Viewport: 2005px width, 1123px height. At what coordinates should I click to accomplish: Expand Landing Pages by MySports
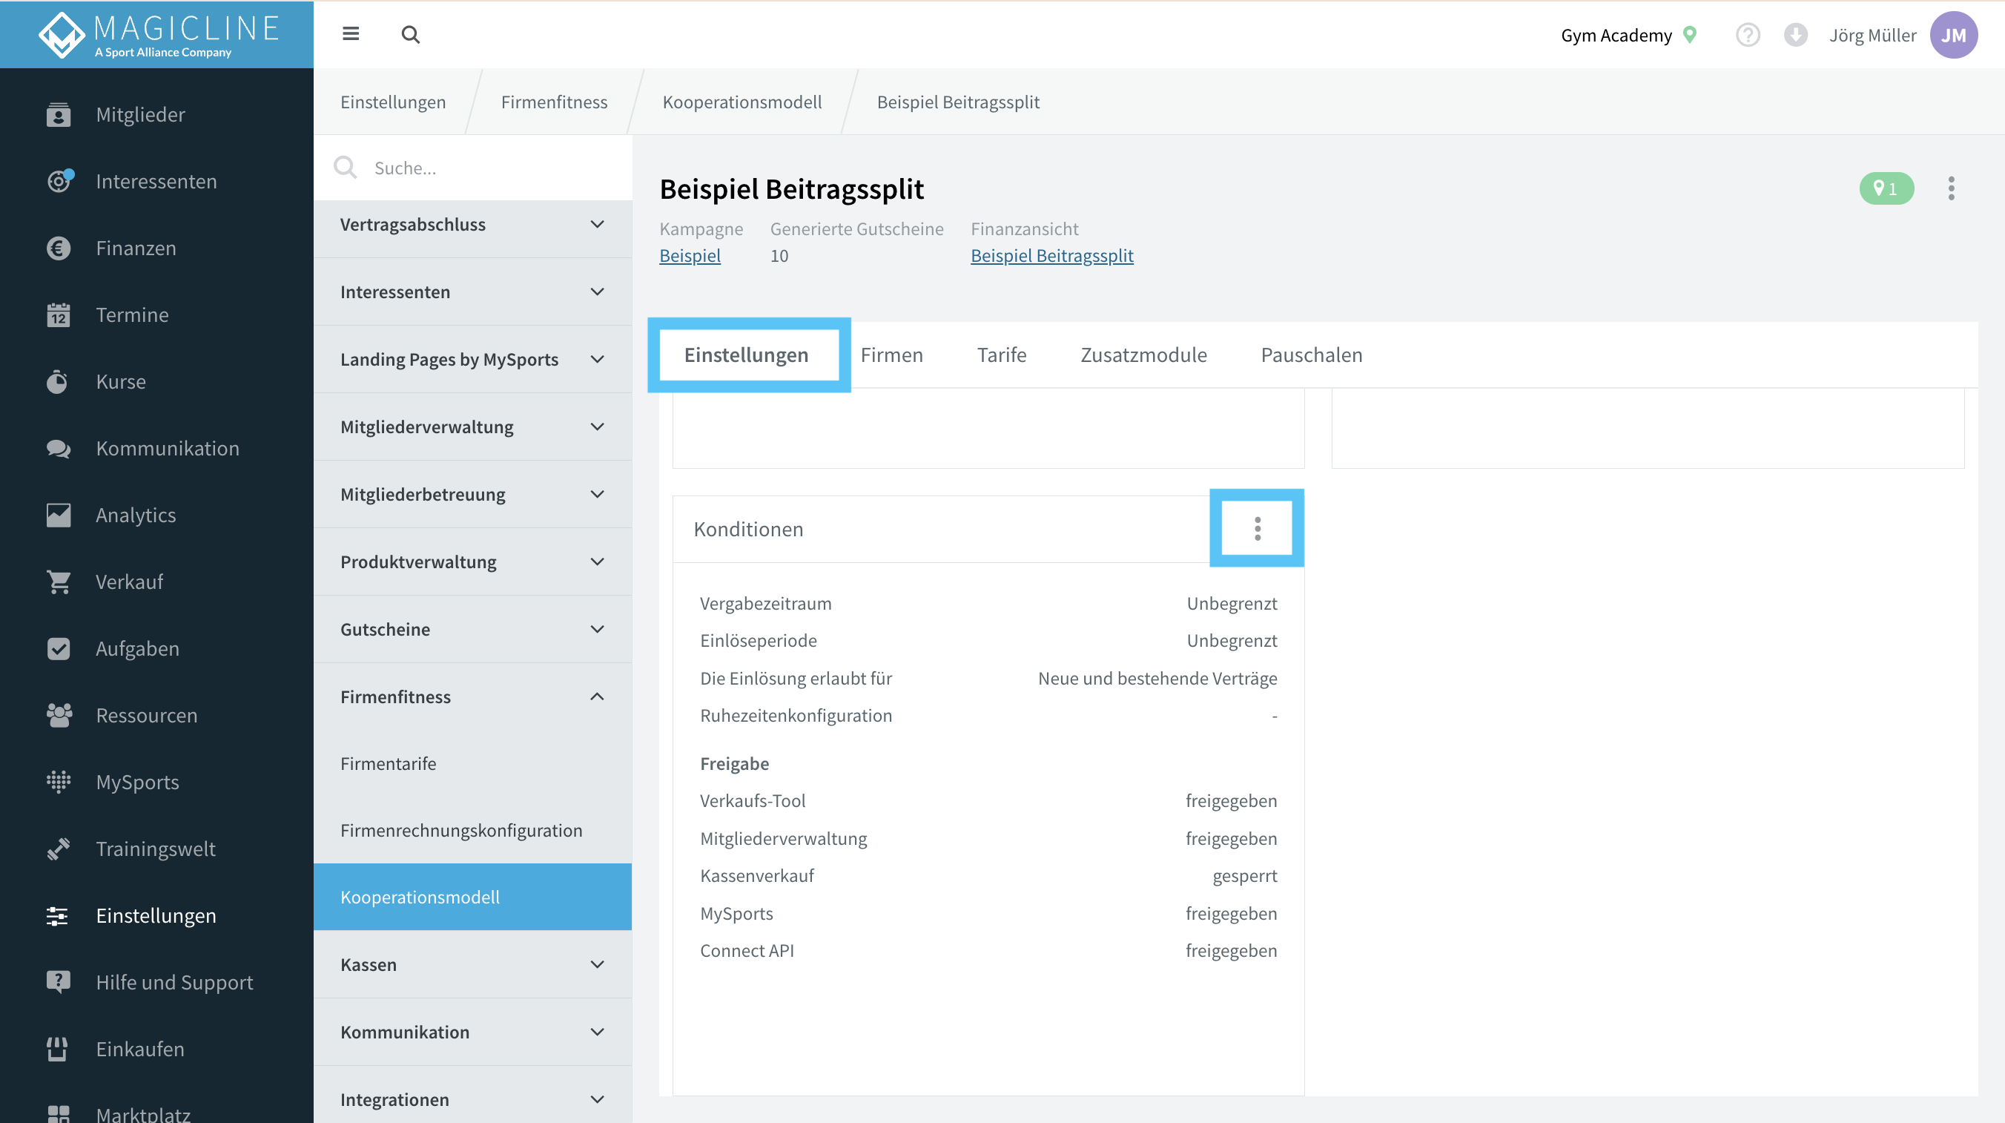click(473, 359)
